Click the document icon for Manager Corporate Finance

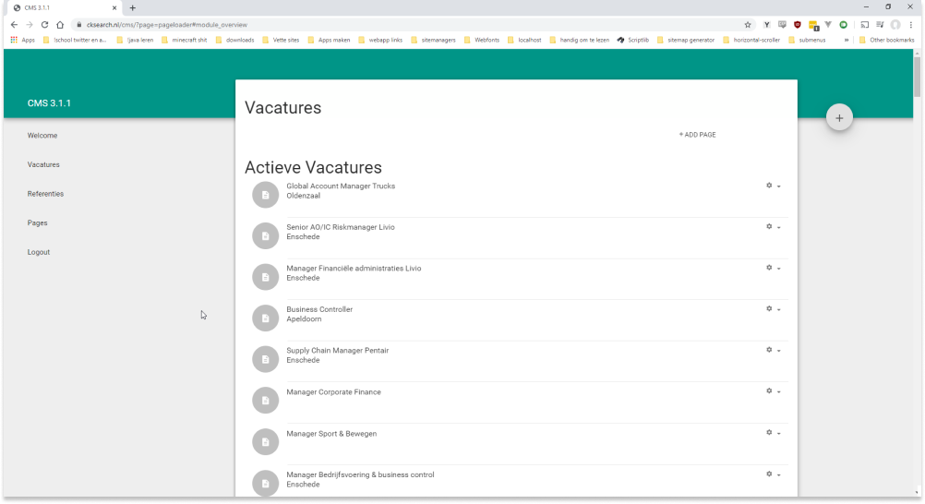(266, 401)
